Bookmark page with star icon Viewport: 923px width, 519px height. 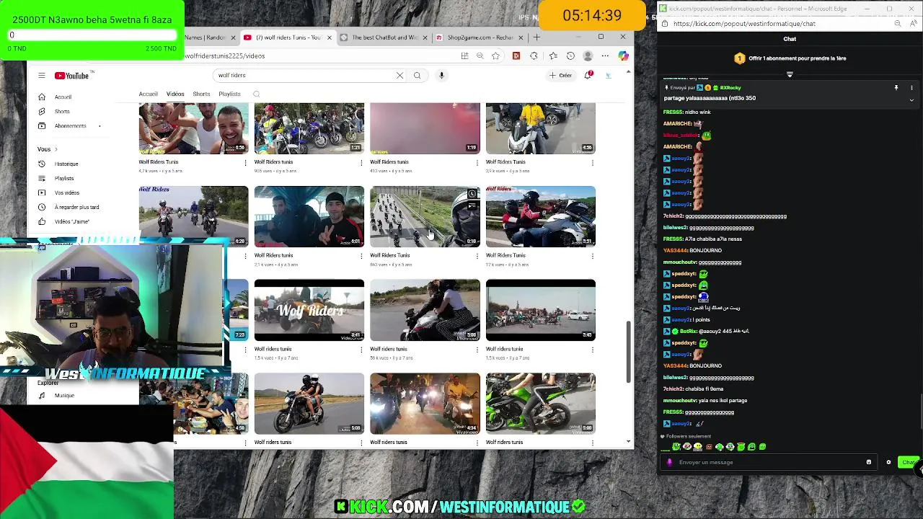[x=496, y=56]
